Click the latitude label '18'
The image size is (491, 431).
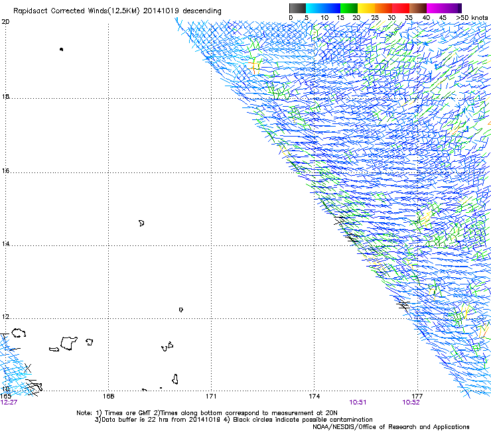pos(5,96)
